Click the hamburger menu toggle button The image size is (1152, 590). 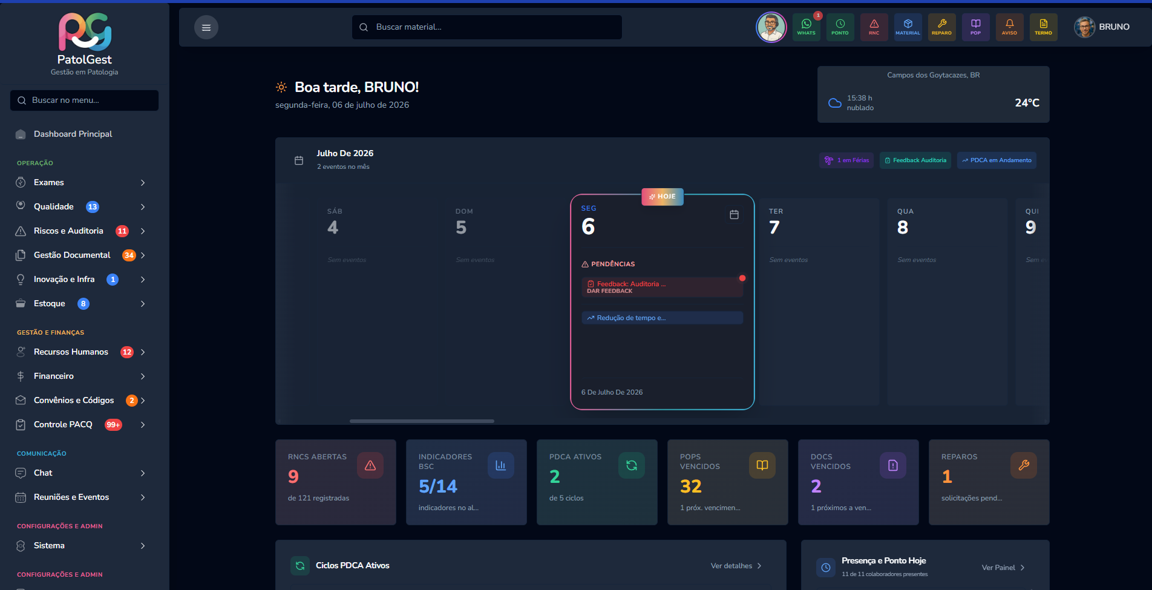coord(206,27)
